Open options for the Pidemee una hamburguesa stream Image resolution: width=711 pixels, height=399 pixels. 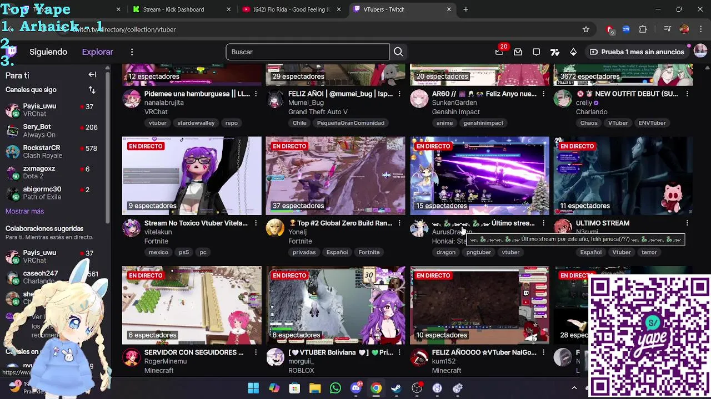[x=256, y=94]
